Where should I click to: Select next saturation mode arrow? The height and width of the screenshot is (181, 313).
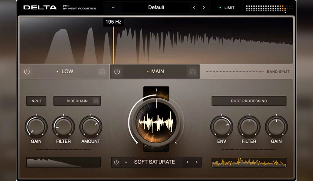point(197,162)
